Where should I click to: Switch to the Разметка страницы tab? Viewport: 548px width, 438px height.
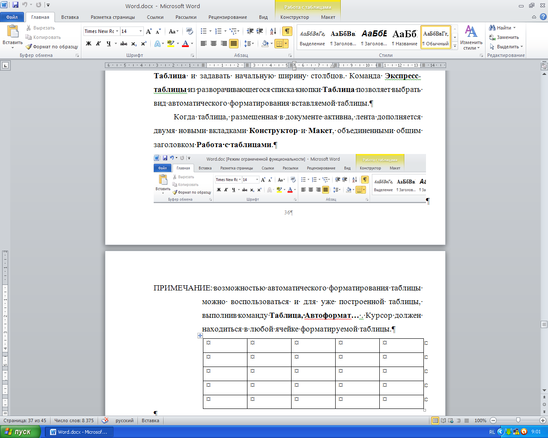(113, 17)
